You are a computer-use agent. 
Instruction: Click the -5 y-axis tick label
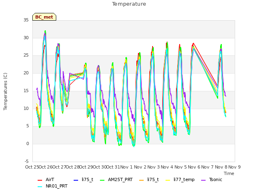[27, 161]
